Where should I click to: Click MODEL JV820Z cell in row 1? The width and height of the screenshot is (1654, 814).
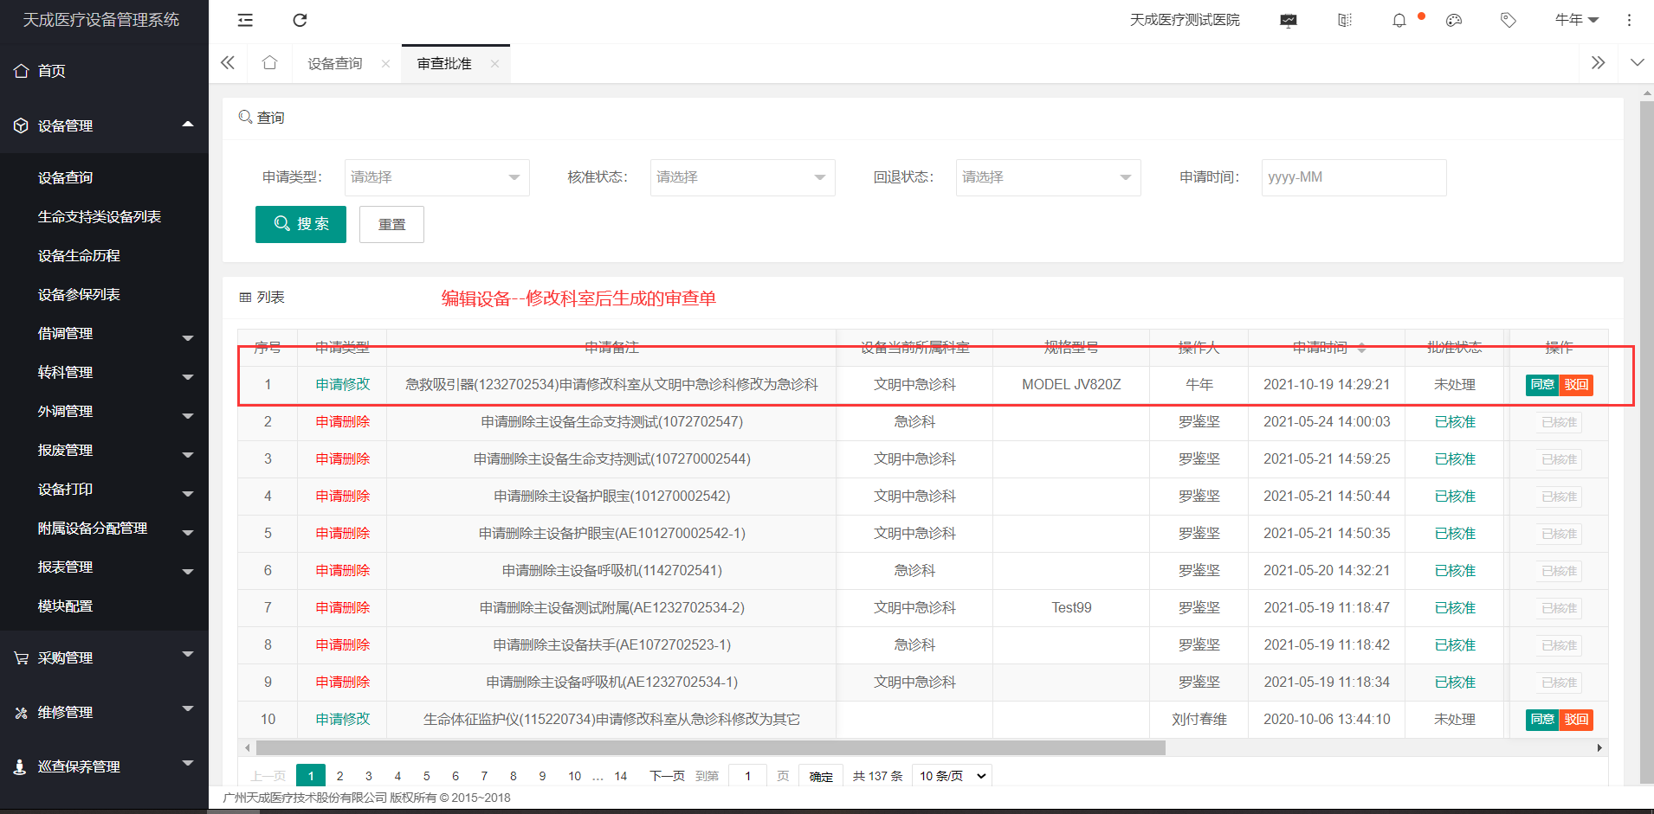pos(1071,384)
